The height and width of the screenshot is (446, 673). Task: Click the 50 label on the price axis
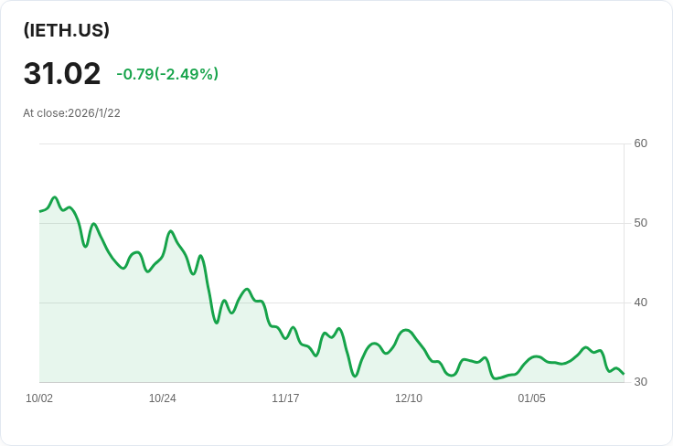coord(640,223)
